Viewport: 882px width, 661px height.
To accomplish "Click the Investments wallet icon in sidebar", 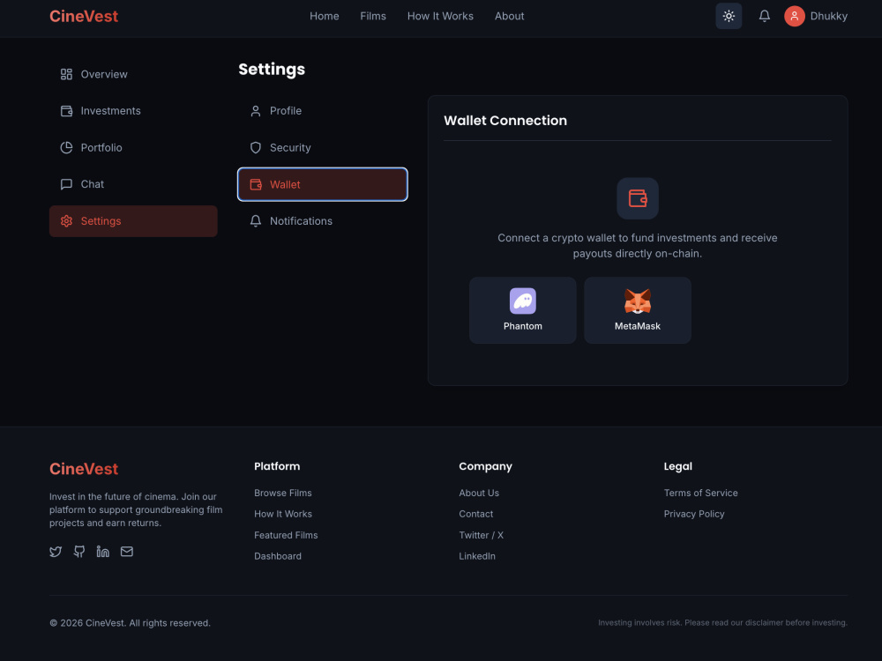I will (66, 111).
